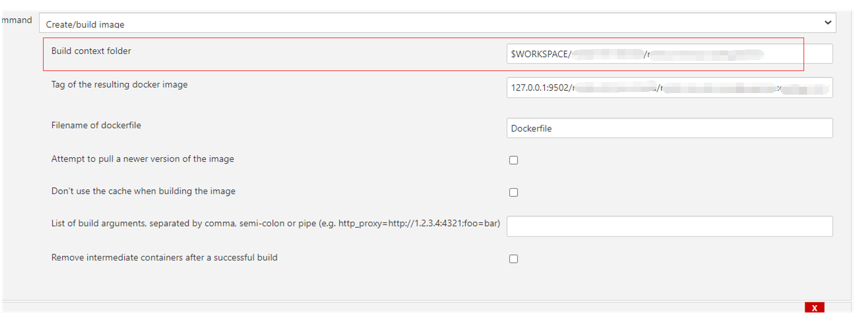Click 'Tag of the resulting docker image' label
The image size is (854, 313).
point(119,85)
